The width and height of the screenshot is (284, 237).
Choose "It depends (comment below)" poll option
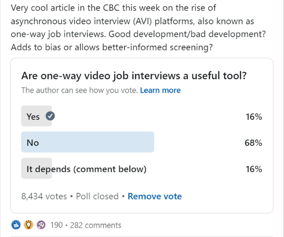pos(86,169)
